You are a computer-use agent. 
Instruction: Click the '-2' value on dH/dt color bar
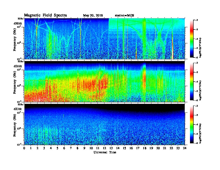click(x=197, y=20)
